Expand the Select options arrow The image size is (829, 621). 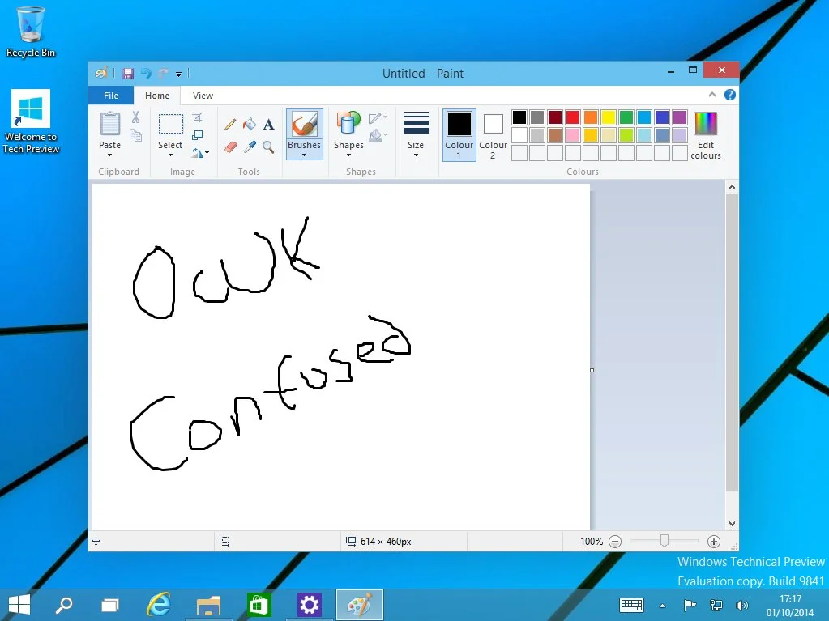pyautogui.click(x=170, y=155)
